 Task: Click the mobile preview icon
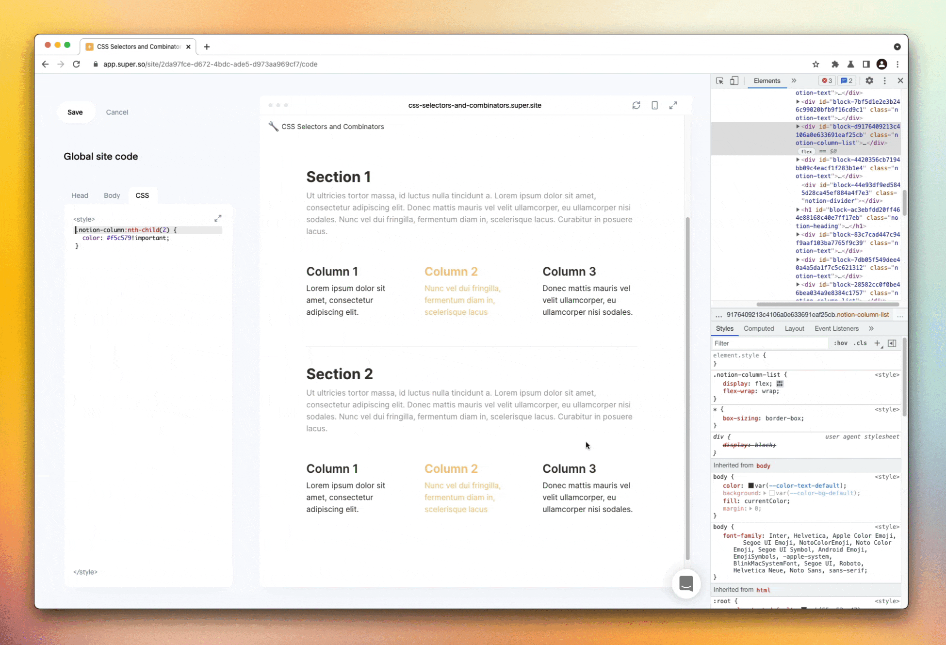click(x=654, y=106)
